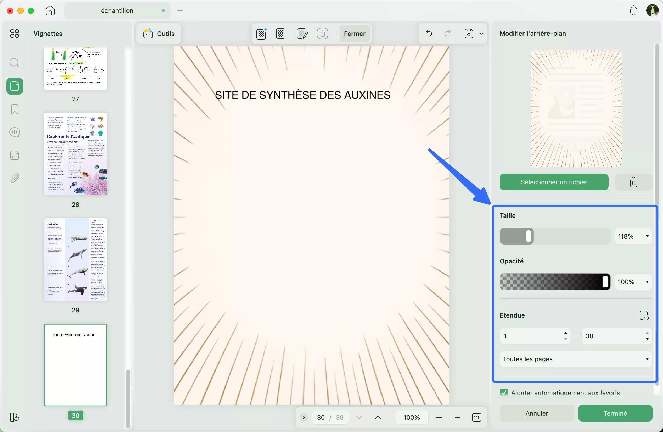
Task: Delete the background with the trash icon
Action: 633,182
